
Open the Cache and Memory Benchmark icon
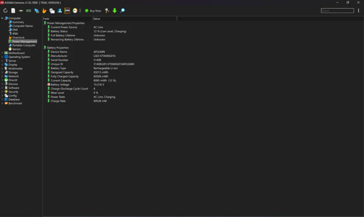tap(28, 11)
